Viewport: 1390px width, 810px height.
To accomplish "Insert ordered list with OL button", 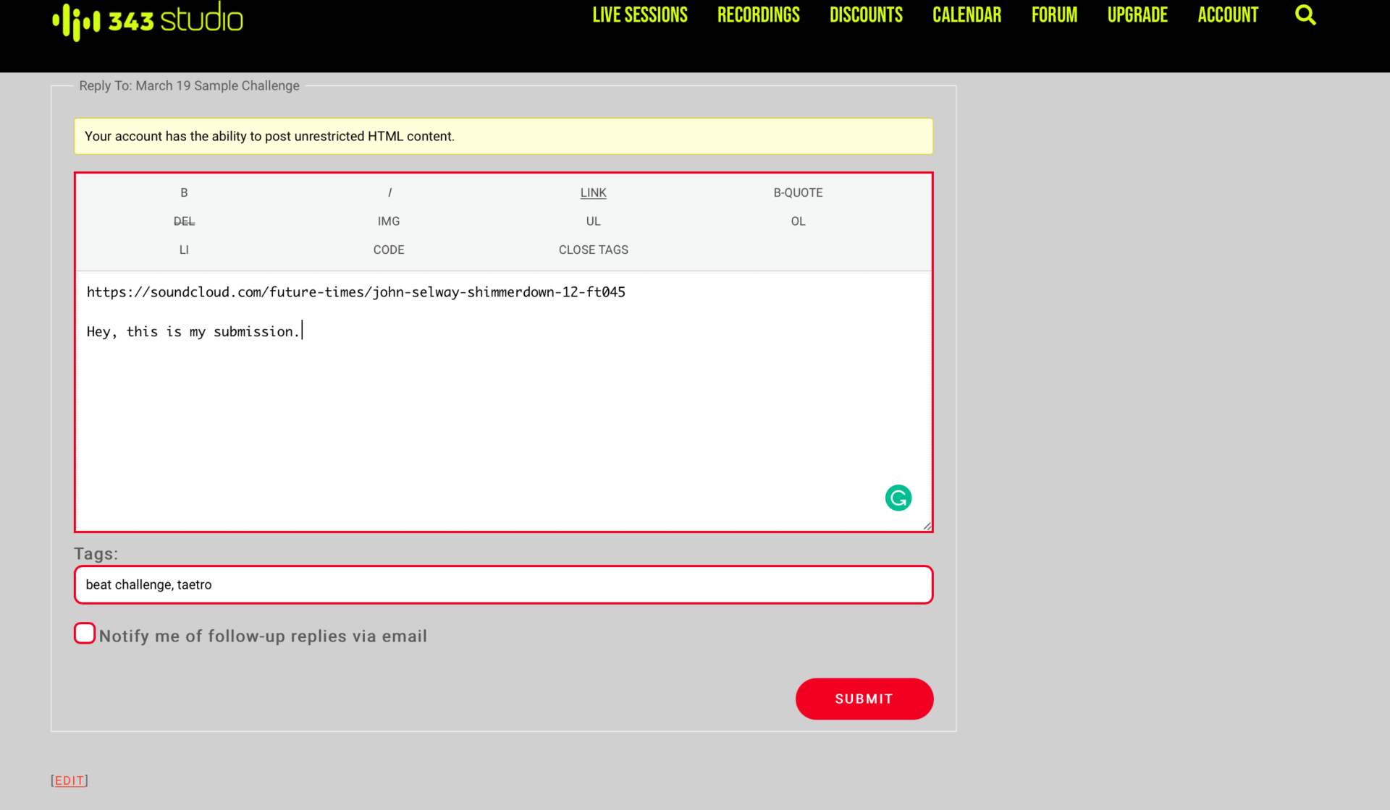I will [798, 221].
